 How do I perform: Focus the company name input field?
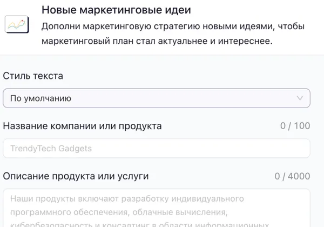(x=157, y=149)
